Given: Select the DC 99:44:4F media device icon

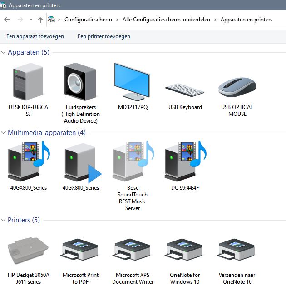Looking at the screenshot, I should 186,161.
